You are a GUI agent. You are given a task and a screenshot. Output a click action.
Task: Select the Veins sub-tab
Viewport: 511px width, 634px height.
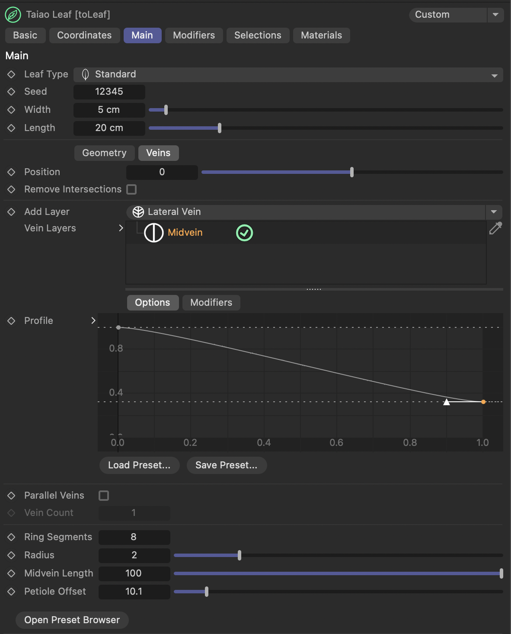[x=158, y=153]
